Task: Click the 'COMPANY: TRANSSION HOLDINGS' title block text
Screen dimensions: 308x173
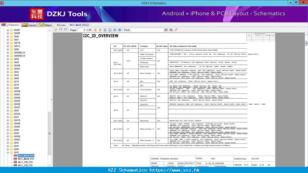Action: click(164, 159)
